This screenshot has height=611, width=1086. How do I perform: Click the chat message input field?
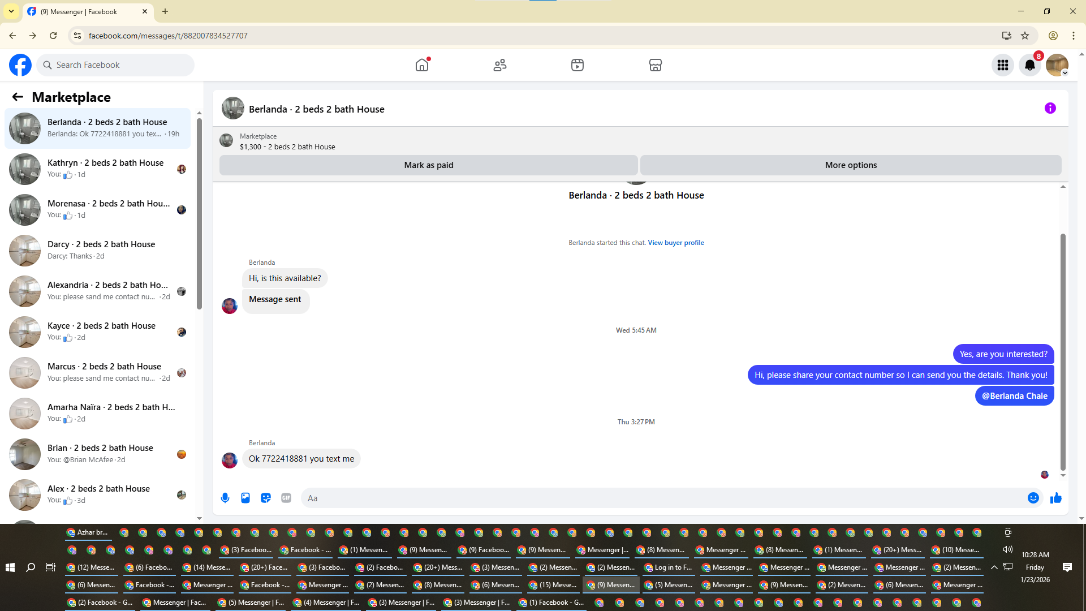662,498
